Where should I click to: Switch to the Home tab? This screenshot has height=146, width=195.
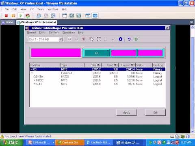[7, 22]
